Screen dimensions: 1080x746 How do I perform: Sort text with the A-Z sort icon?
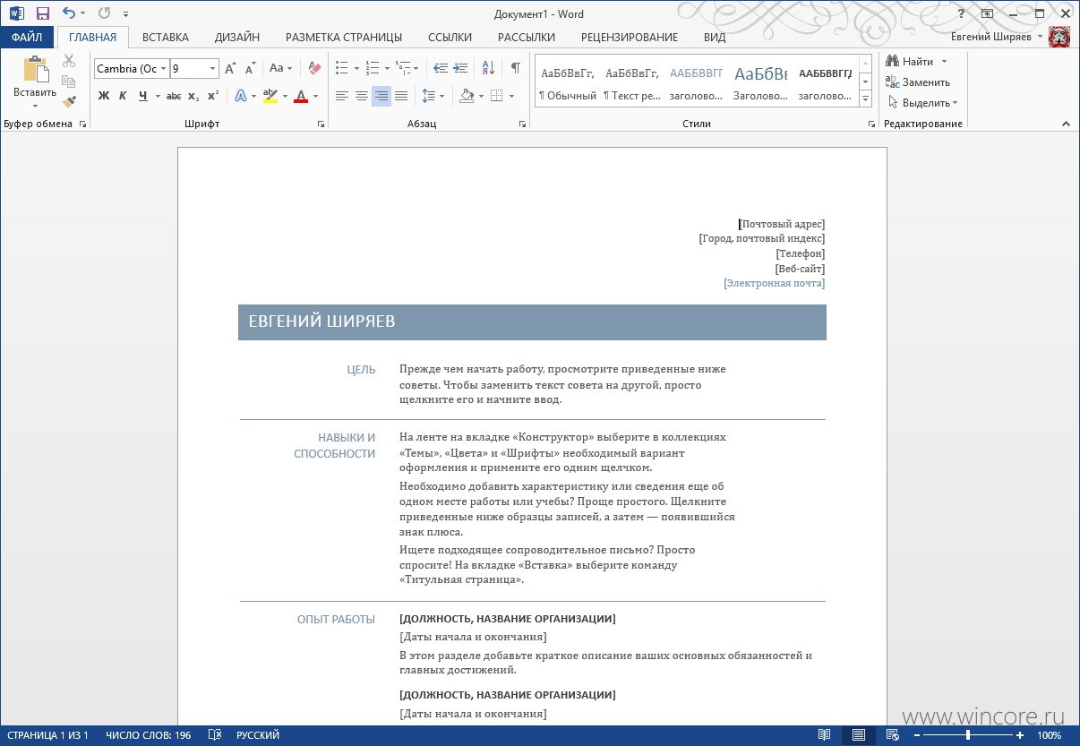pyautogui.click(x=488, y=68)
